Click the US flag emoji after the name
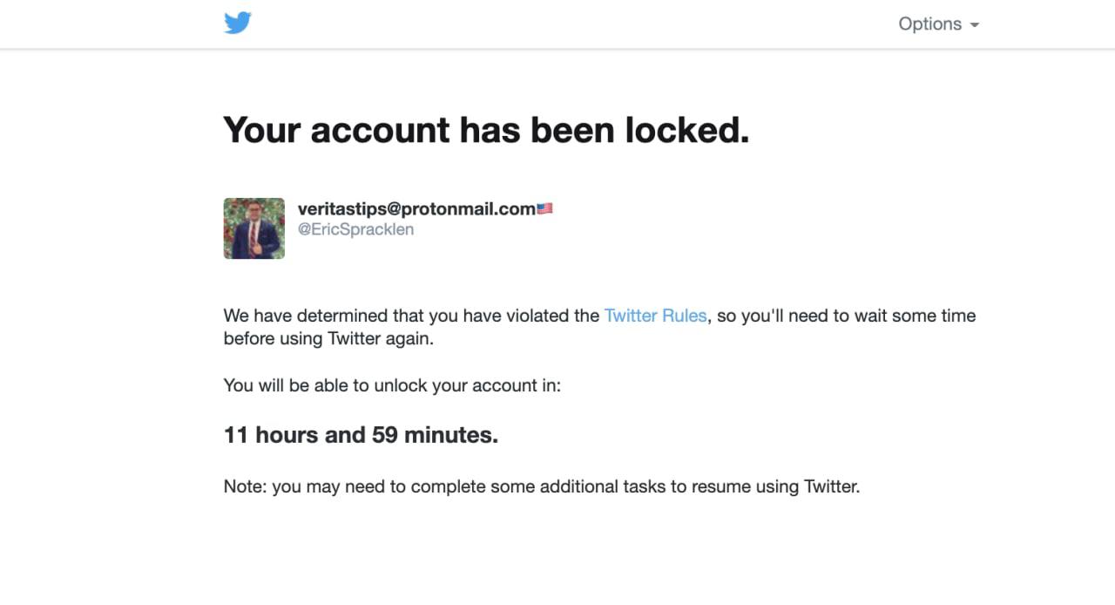This screenshot has height=605, width=1115. tap(545, 208)
